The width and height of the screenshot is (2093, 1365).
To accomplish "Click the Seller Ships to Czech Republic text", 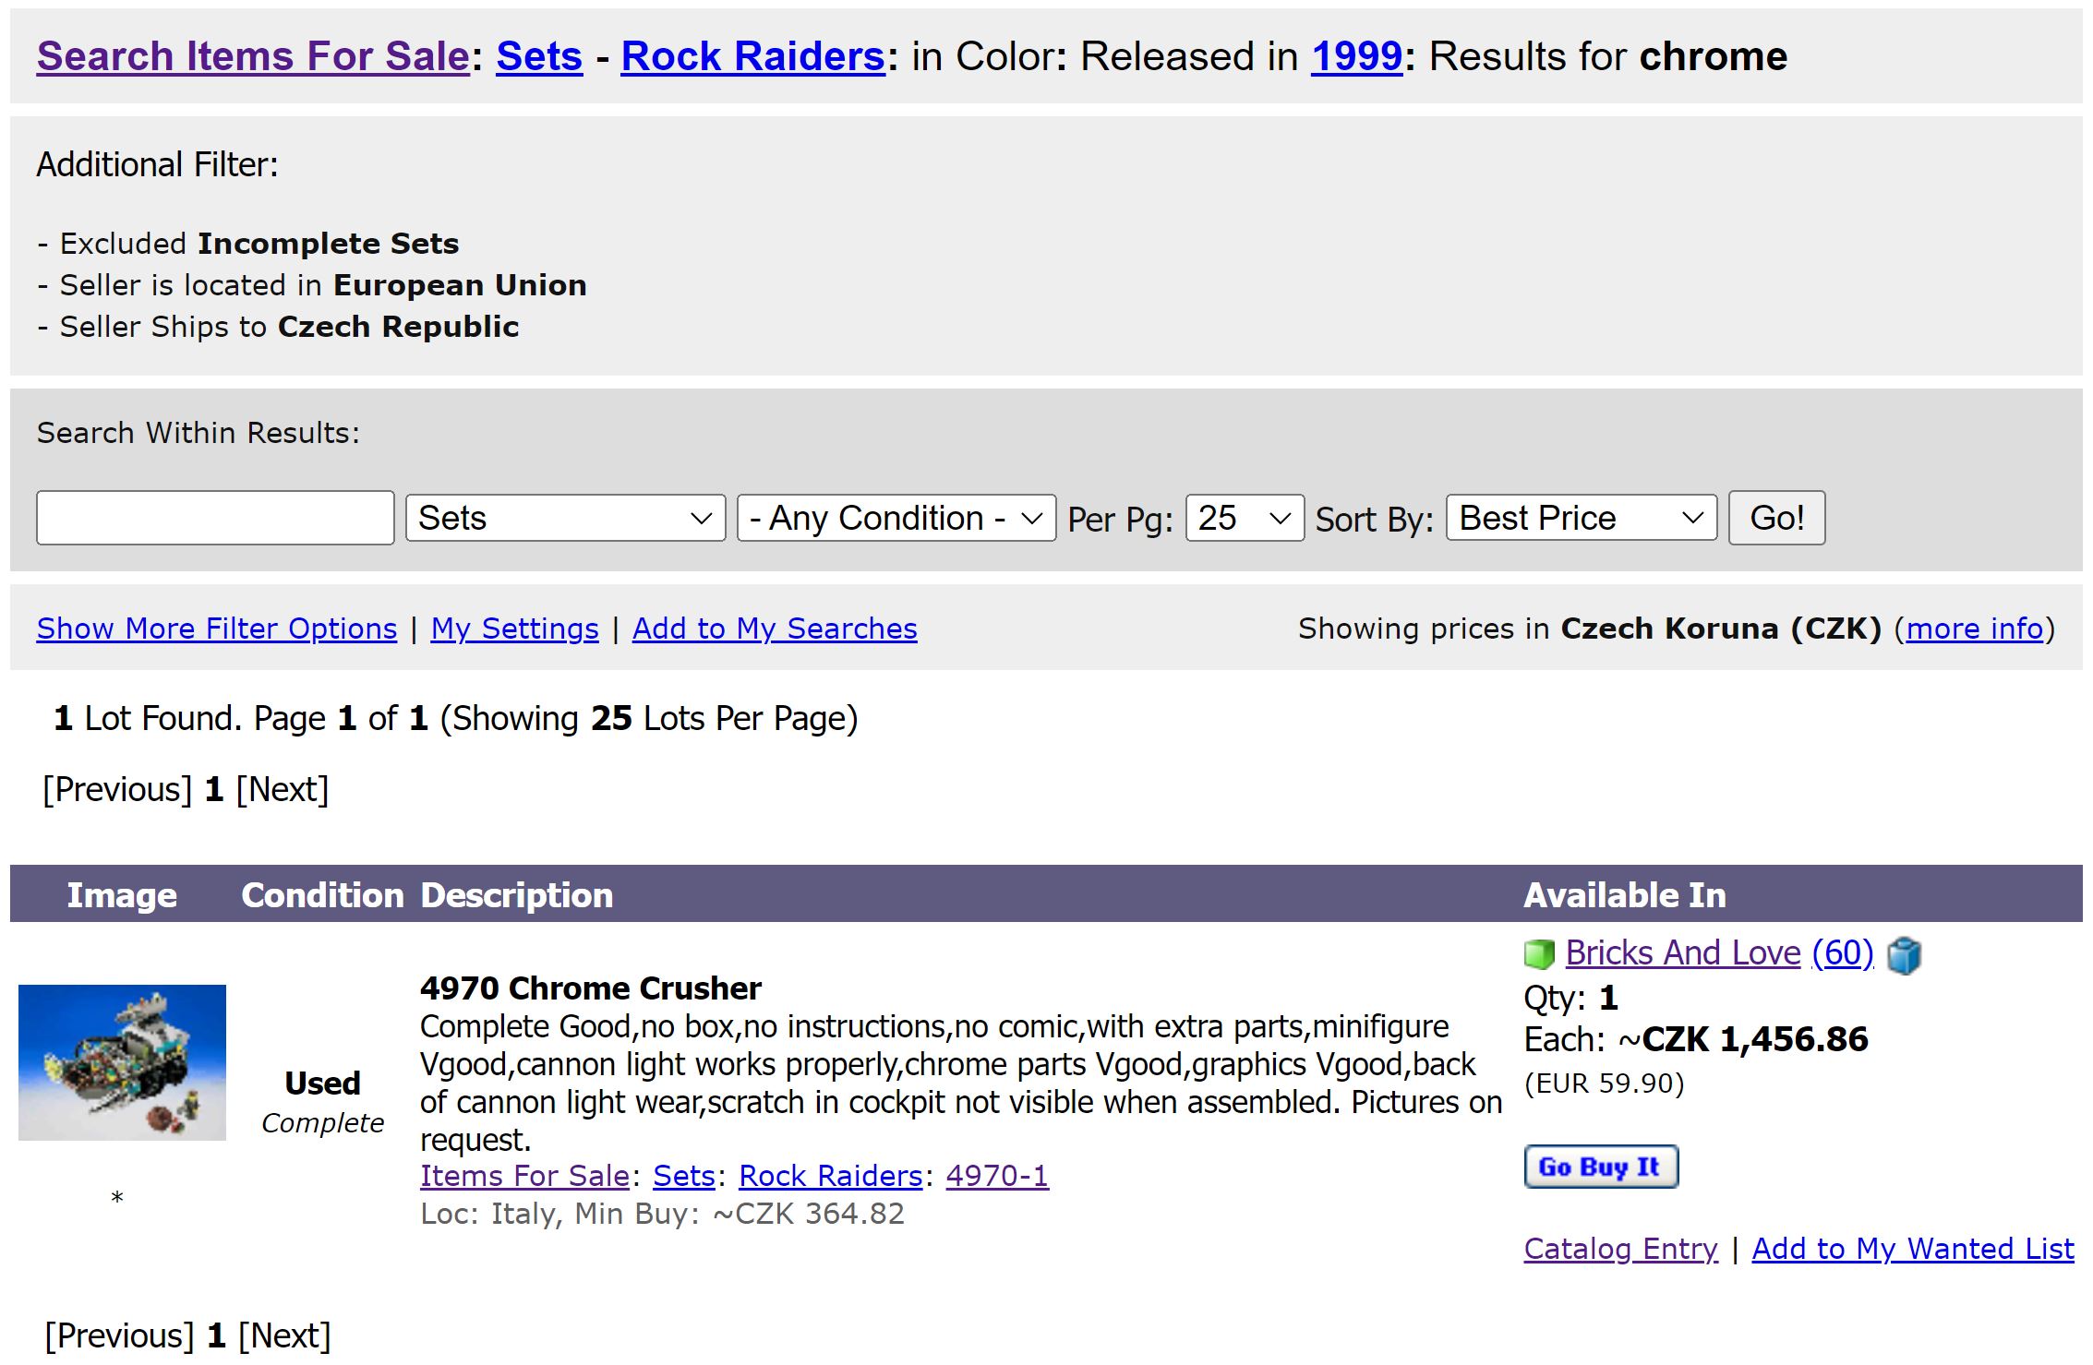I will point(278,327).
